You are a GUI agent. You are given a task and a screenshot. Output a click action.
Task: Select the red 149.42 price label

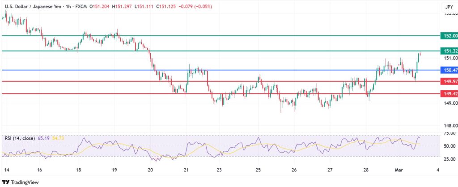point(449,94)
